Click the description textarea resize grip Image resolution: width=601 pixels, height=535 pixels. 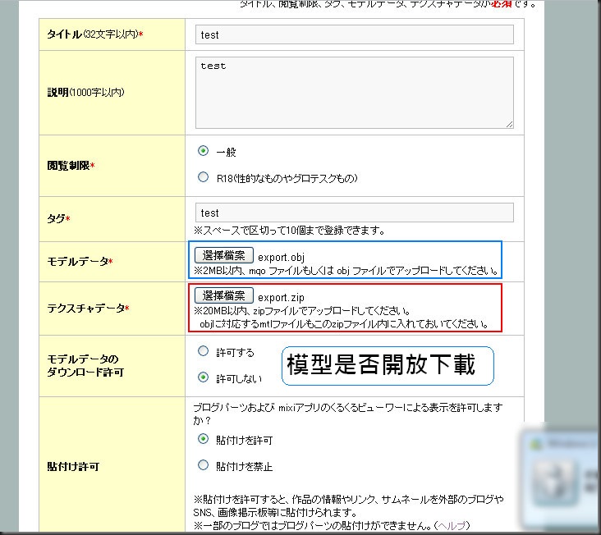pos(509,124)
